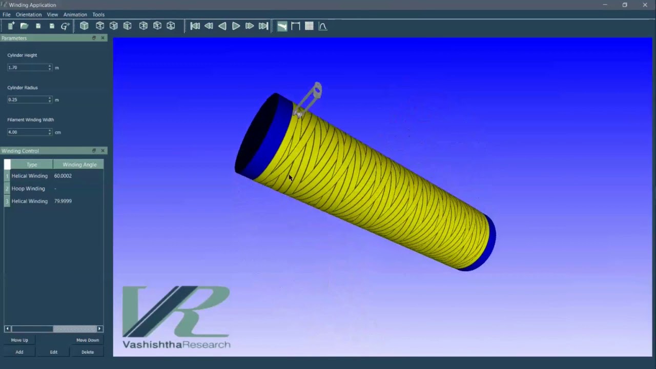This screenshot has width=656, height=369.
Task: Select the sixth cube orientation icon
Action: [x=157, y=26]
